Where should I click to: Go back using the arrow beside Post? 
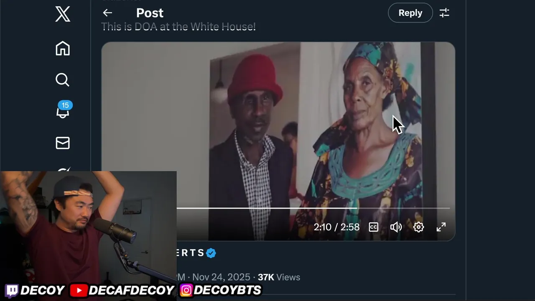coord(107,13)
